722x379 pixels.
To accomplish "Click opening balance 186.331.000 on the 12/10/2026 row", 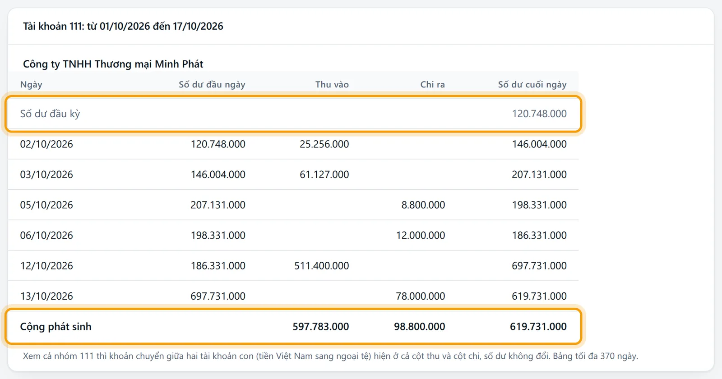I will pyautogui.click(x=218, y=266).
